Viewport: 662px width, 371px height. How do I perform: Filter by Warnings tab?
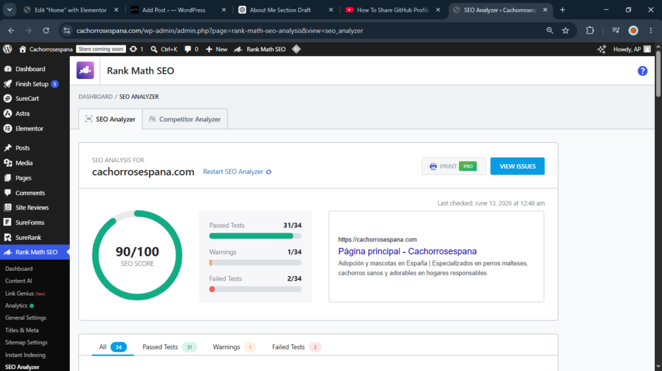pyautogui.click(x=234, y=347)
